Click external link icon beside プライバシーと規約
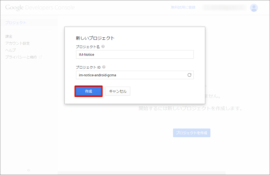The image size is (270, 175). (40, 57)
